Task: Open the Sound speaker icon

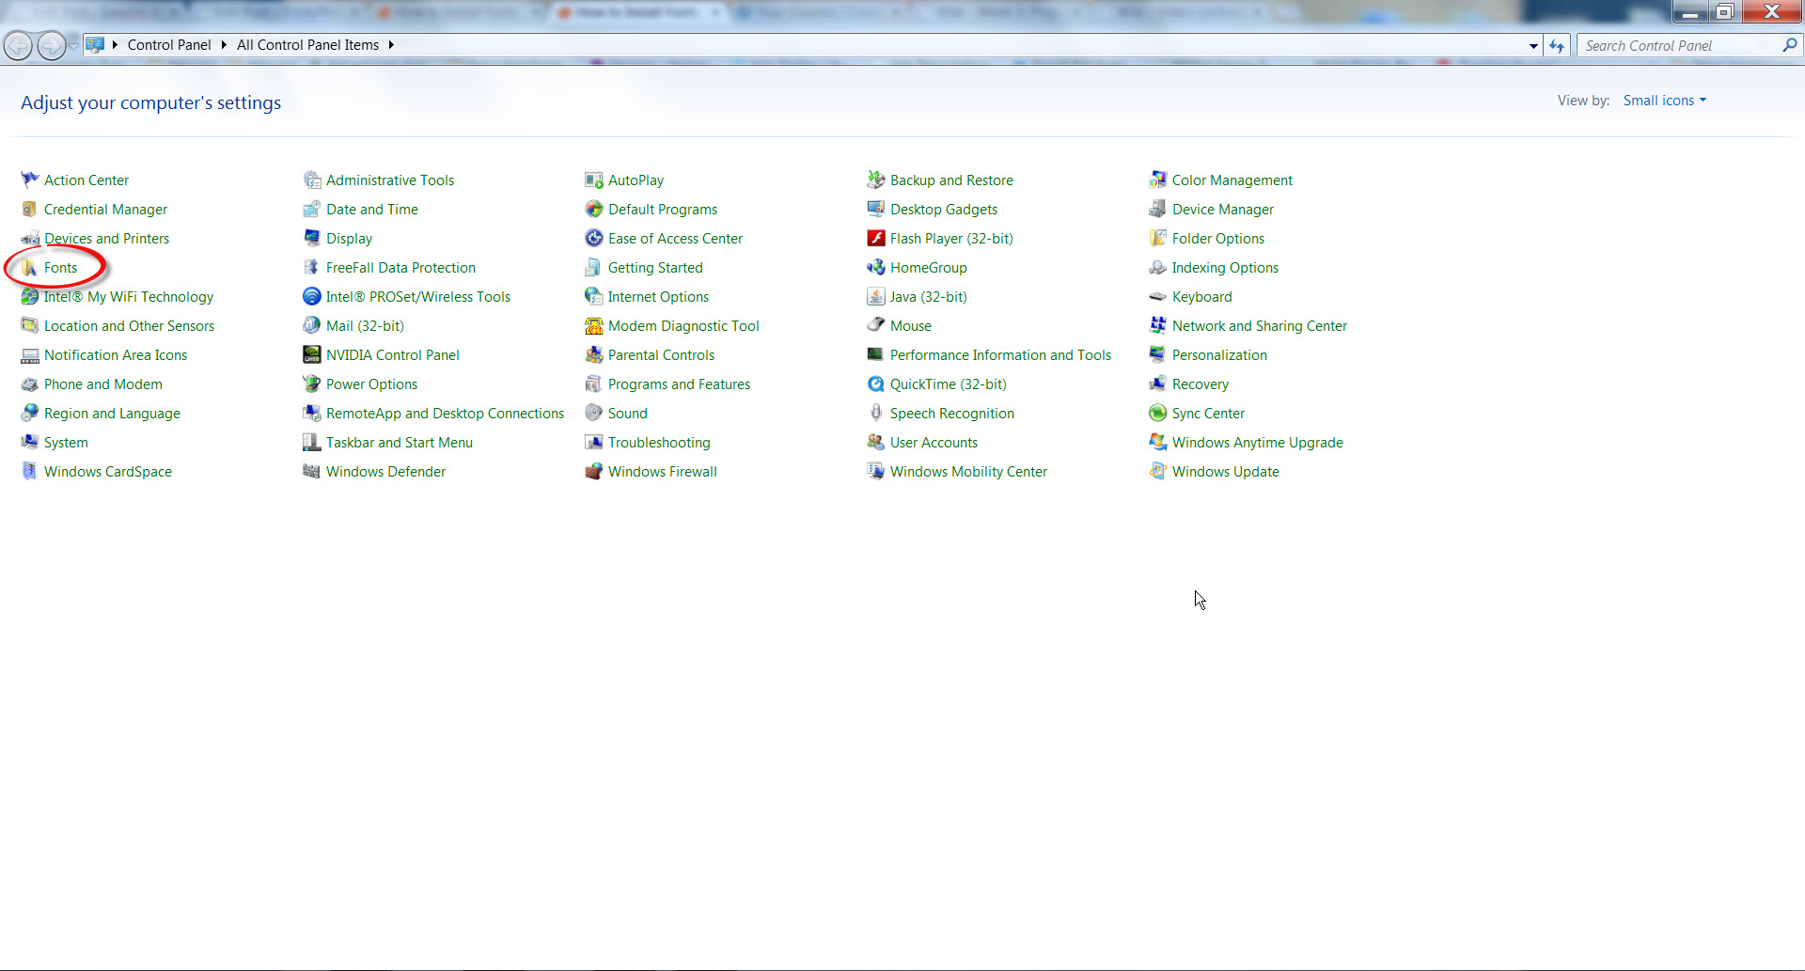Action: point(593,414)
